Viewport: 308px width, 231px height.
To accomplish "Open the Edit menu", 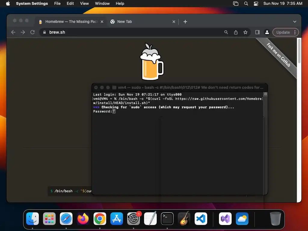I will point(70,4).
